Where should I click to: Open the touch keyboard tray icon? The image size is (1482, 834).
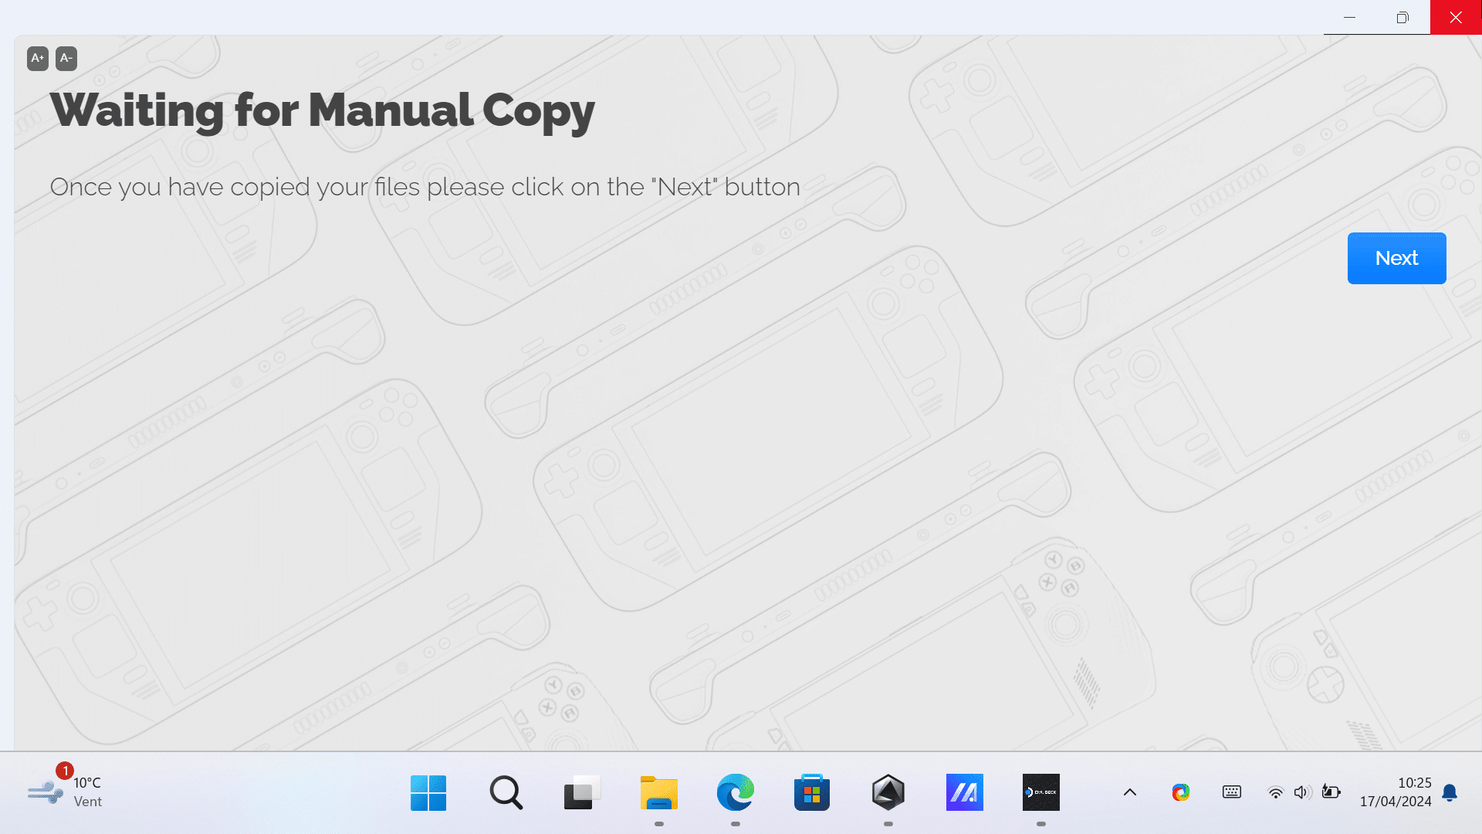click(1232, 792)
